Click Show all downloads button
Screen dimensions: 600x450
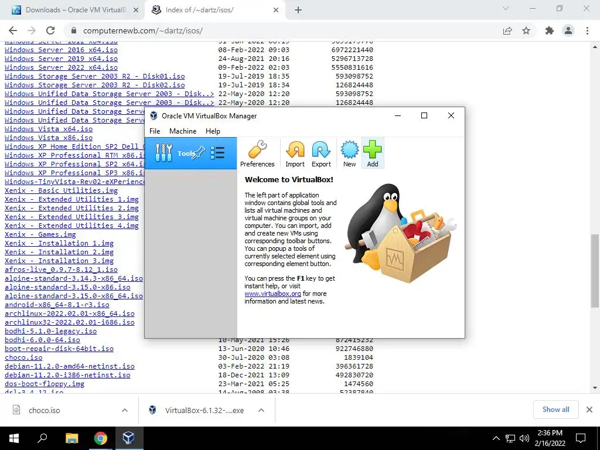[555, 410]
